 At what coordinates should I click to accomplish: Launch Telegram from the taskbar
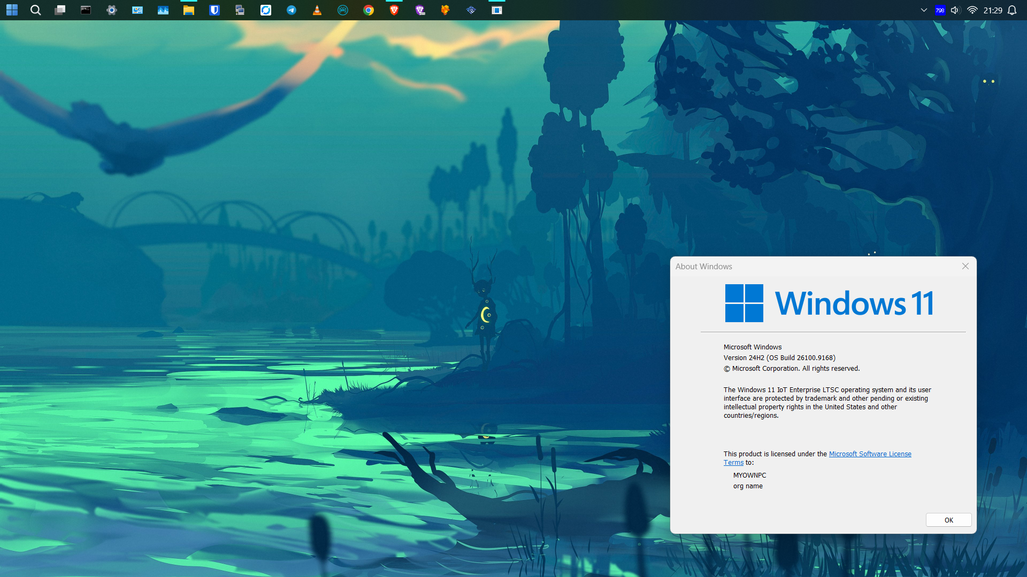click(x=291, y=10)
